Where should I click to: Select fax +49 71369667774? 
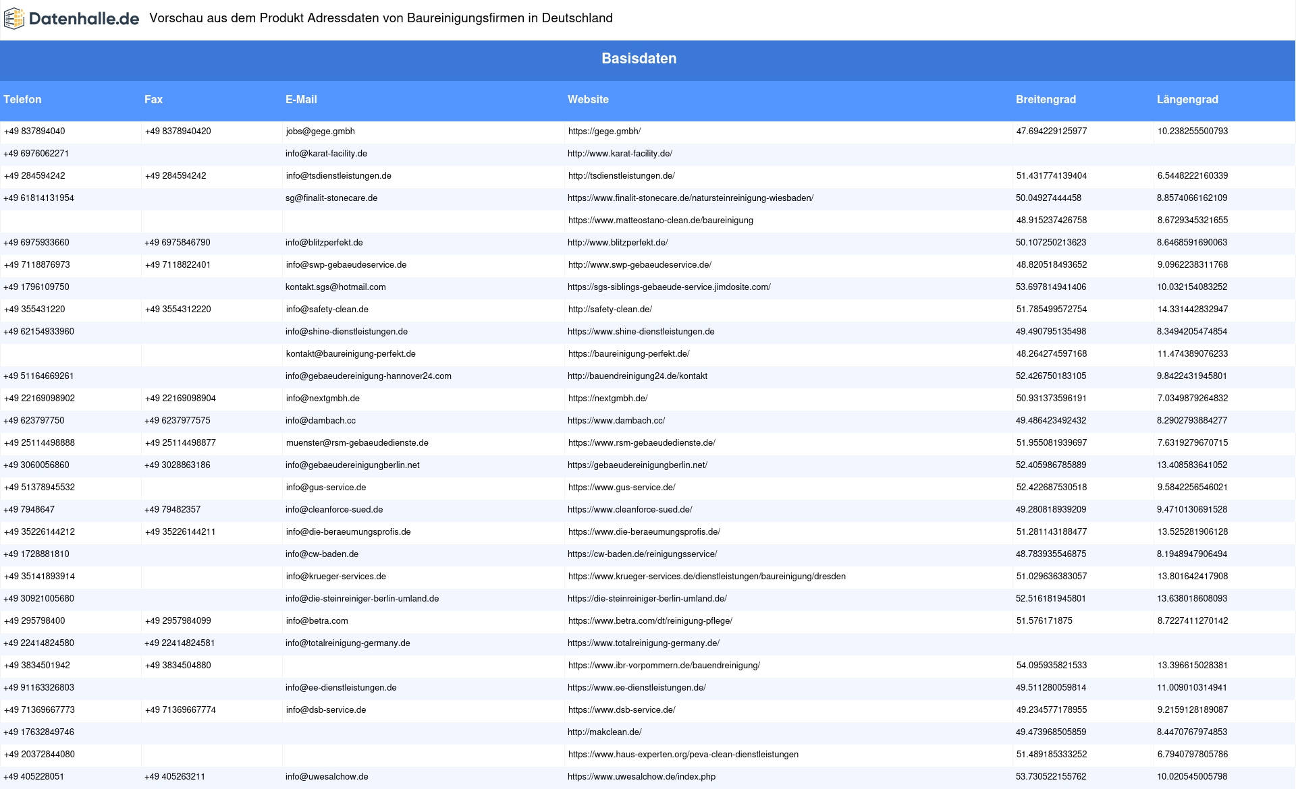(180, 710)
